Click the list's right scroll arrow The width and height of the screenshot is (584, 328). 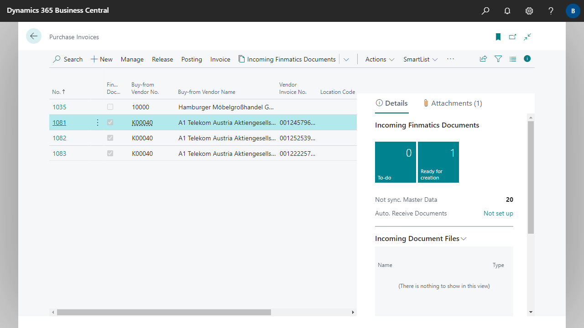pos(353,313)
